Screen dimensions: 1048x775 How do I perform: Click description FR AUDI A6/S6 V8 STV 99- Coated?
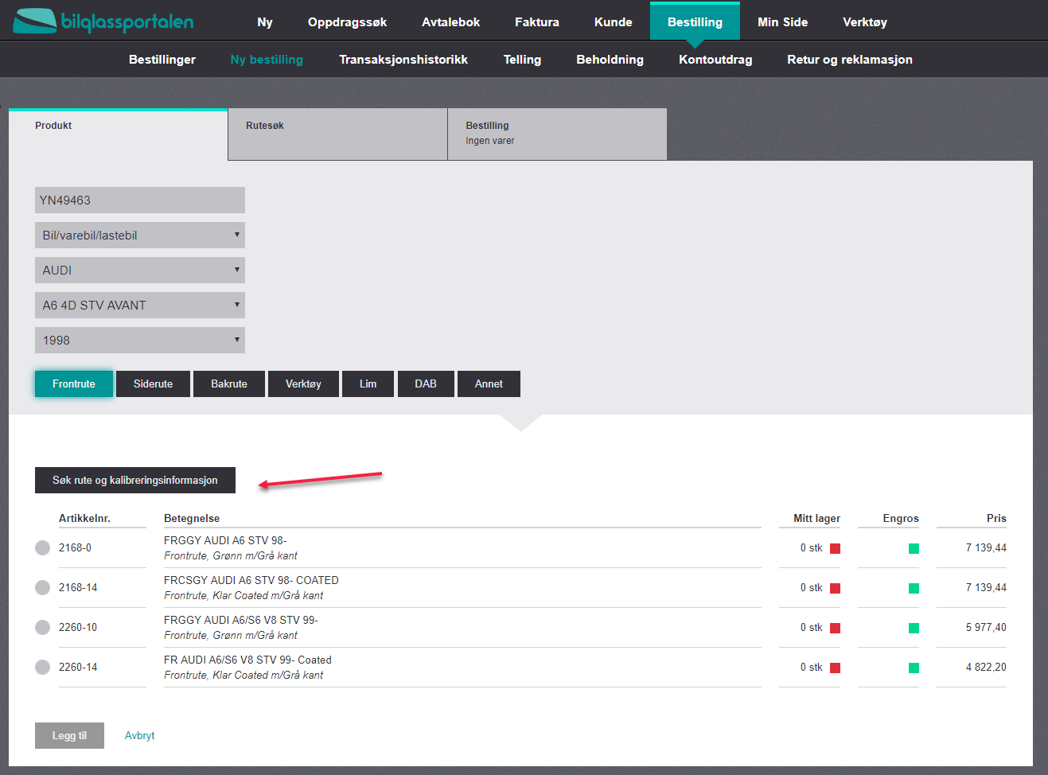pos(247,660)
